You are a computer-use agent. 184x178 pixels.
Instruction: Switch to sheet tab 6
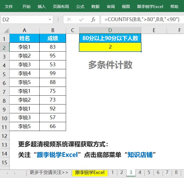158,172
